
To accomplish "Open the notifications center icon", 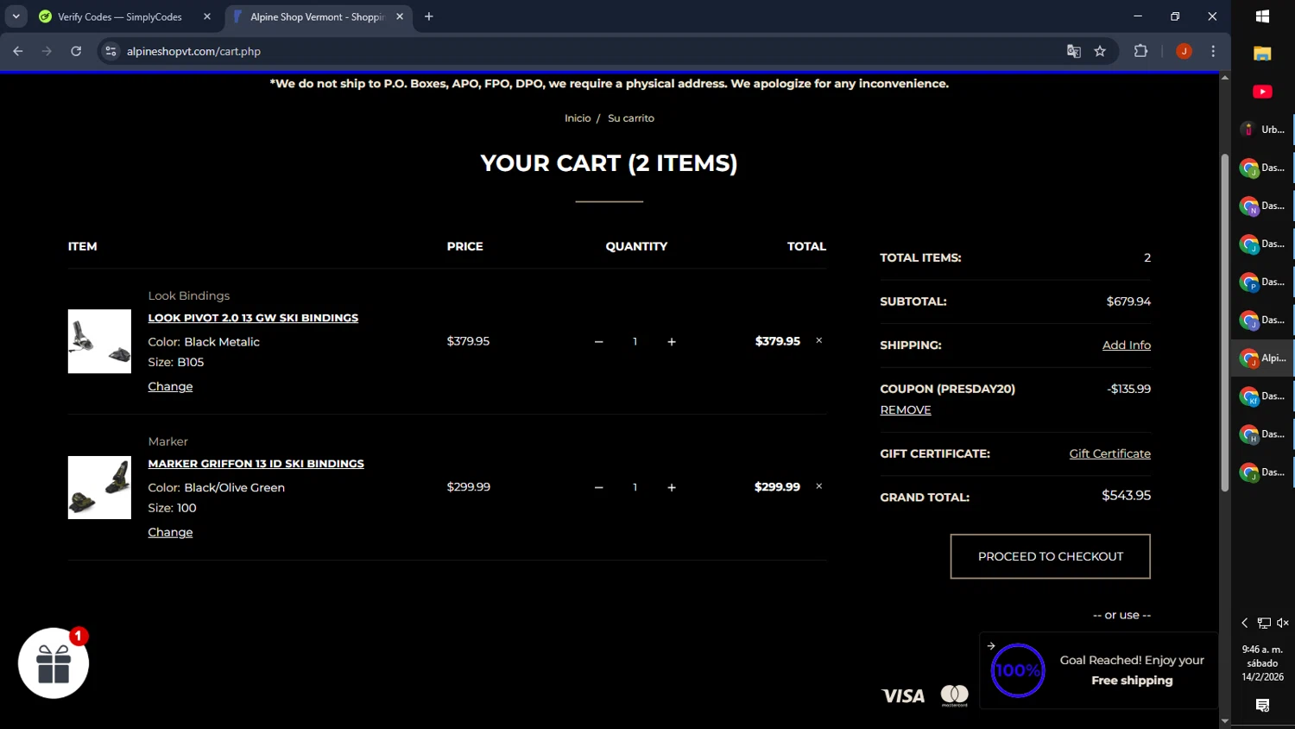I will pos(1262,706).
